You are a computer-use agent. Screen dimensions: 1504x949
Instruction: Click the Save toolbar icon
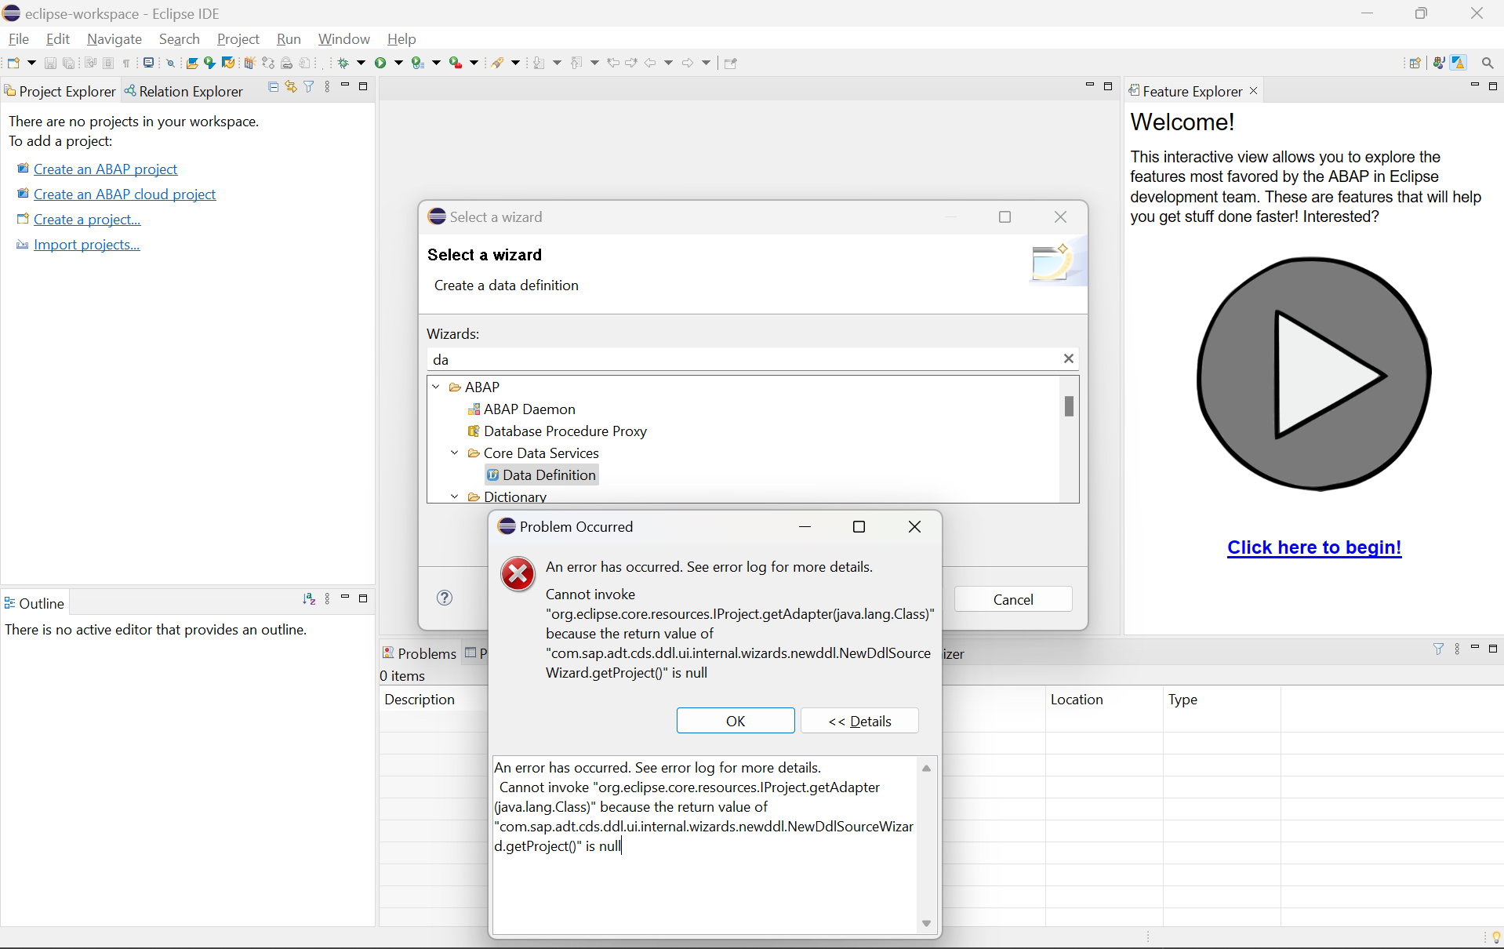click(50, 63)
